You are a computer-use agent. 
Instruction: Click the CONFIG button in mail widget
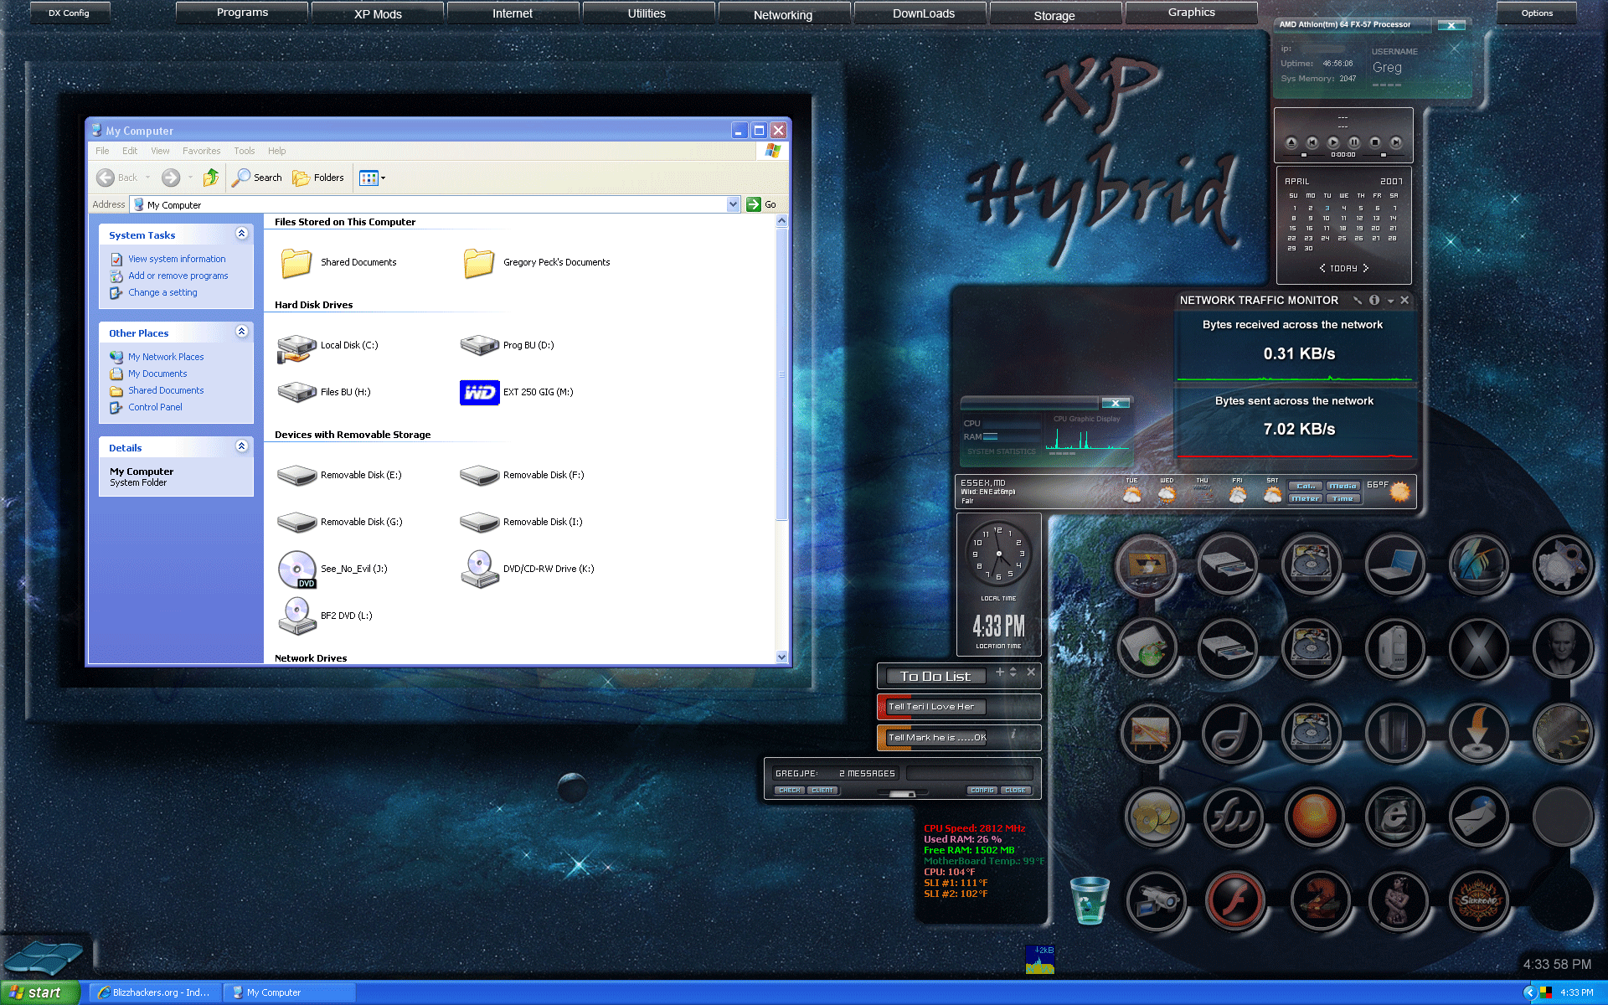tap(982, 790)
